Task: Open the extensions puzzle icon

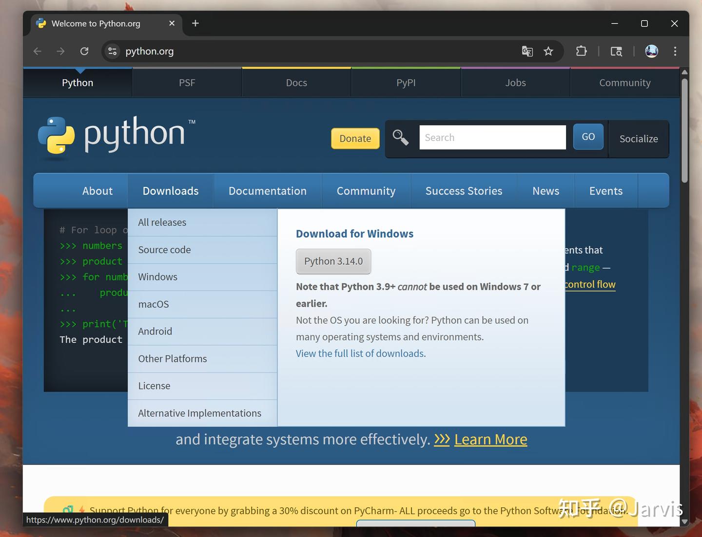Action: pyautogui.click(x=581, y=51)
